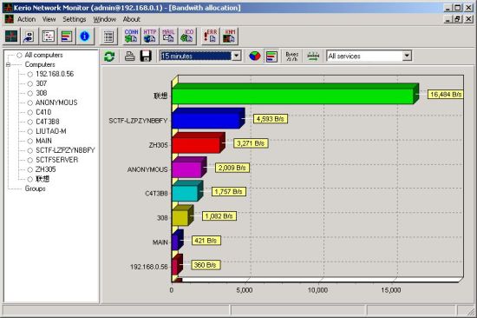Screen dimensions: 477x318
Task: Select the All computers radio item
Action: point(40,56)
